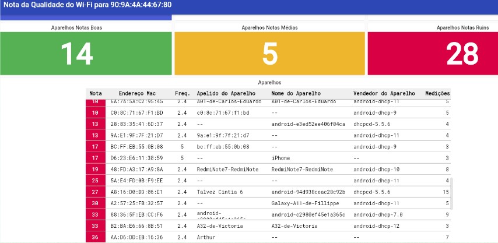Click the red card showing 28
Image resolution: width=498 pixels, height=243 pixels.
(433, 53)
